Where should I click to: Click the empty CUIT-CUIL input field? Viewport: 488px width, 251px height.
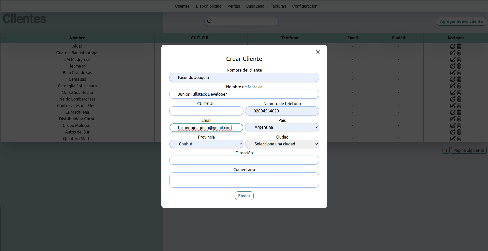206,111
